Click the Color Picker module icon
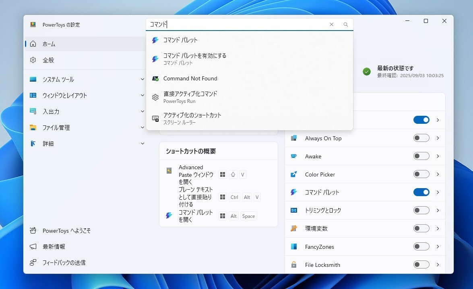473x289 pixels. (294, 174)
